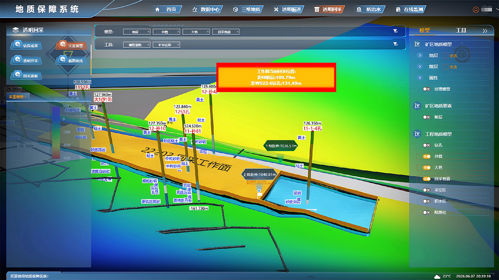The width and height of the screenshot is (499, 280).
Task: Select borehole label 大1(910)
Action: (103, 100)
